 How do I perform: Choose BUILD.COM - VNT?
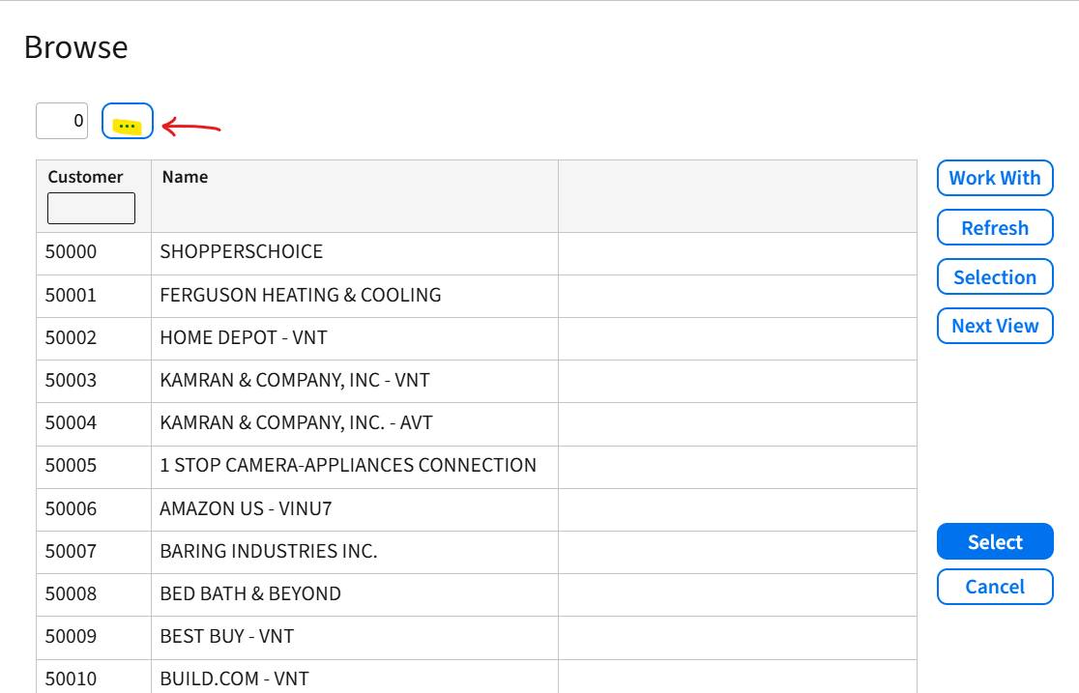coord(235,679)
